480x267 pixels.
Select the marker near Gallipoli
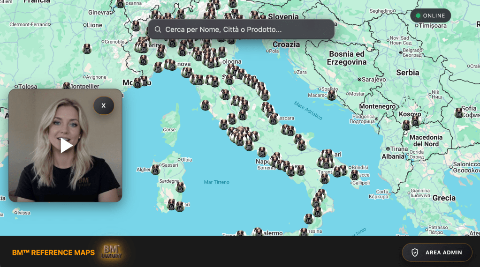click(x=355, y=175)
